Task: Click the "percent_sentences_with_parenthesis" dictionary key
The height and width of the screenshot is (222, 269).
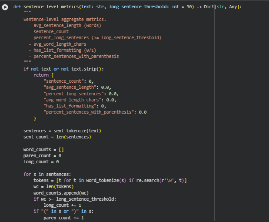Action: coord(90,112)
